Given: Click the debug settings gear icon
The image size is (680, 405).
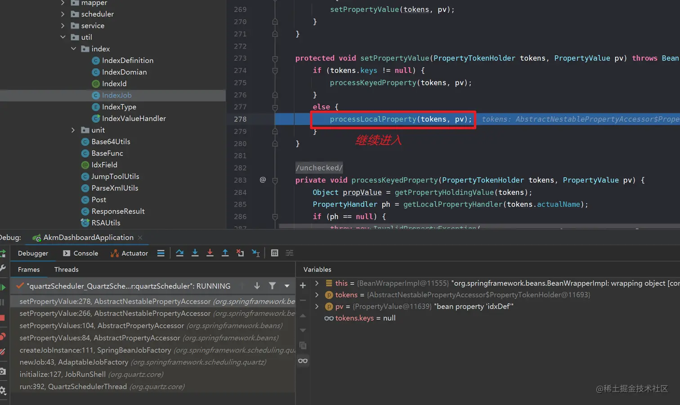Looking at the screenshot, I should pyautogui.click(x=3, y=390).
